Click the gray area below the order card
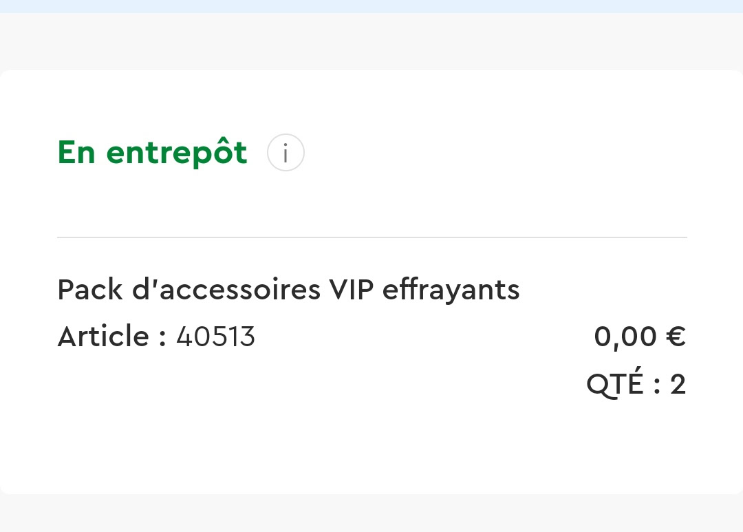 pos(371,513)
